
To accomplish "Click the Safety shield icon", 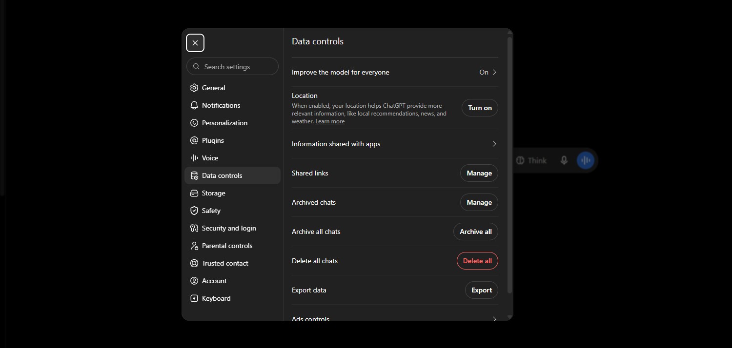I will pos(194,211).
